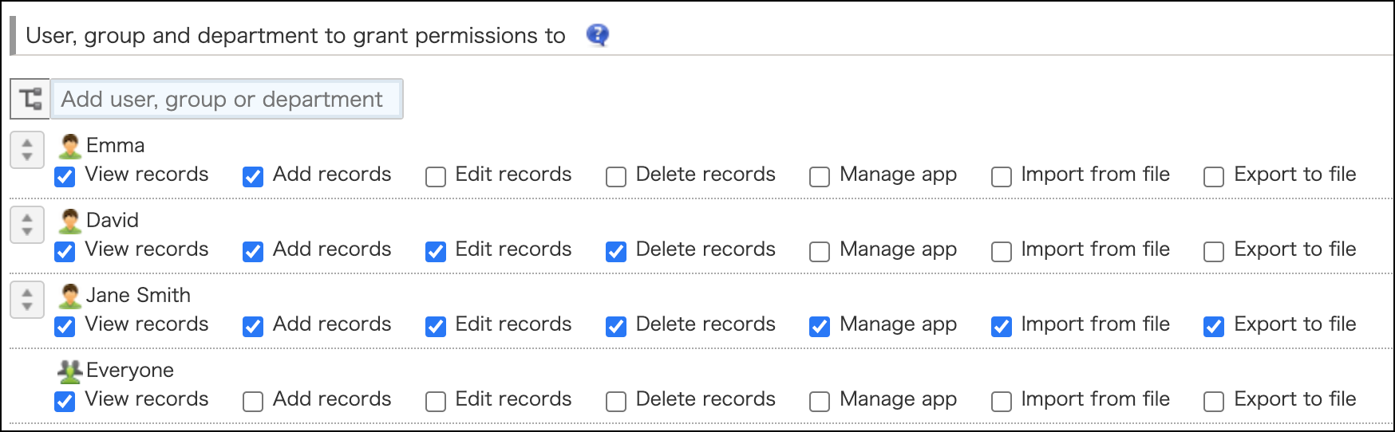Viewport: 1395px width, 432px height.
Task: Click the Add user, group or department field
Action: [x=226, y=99]
